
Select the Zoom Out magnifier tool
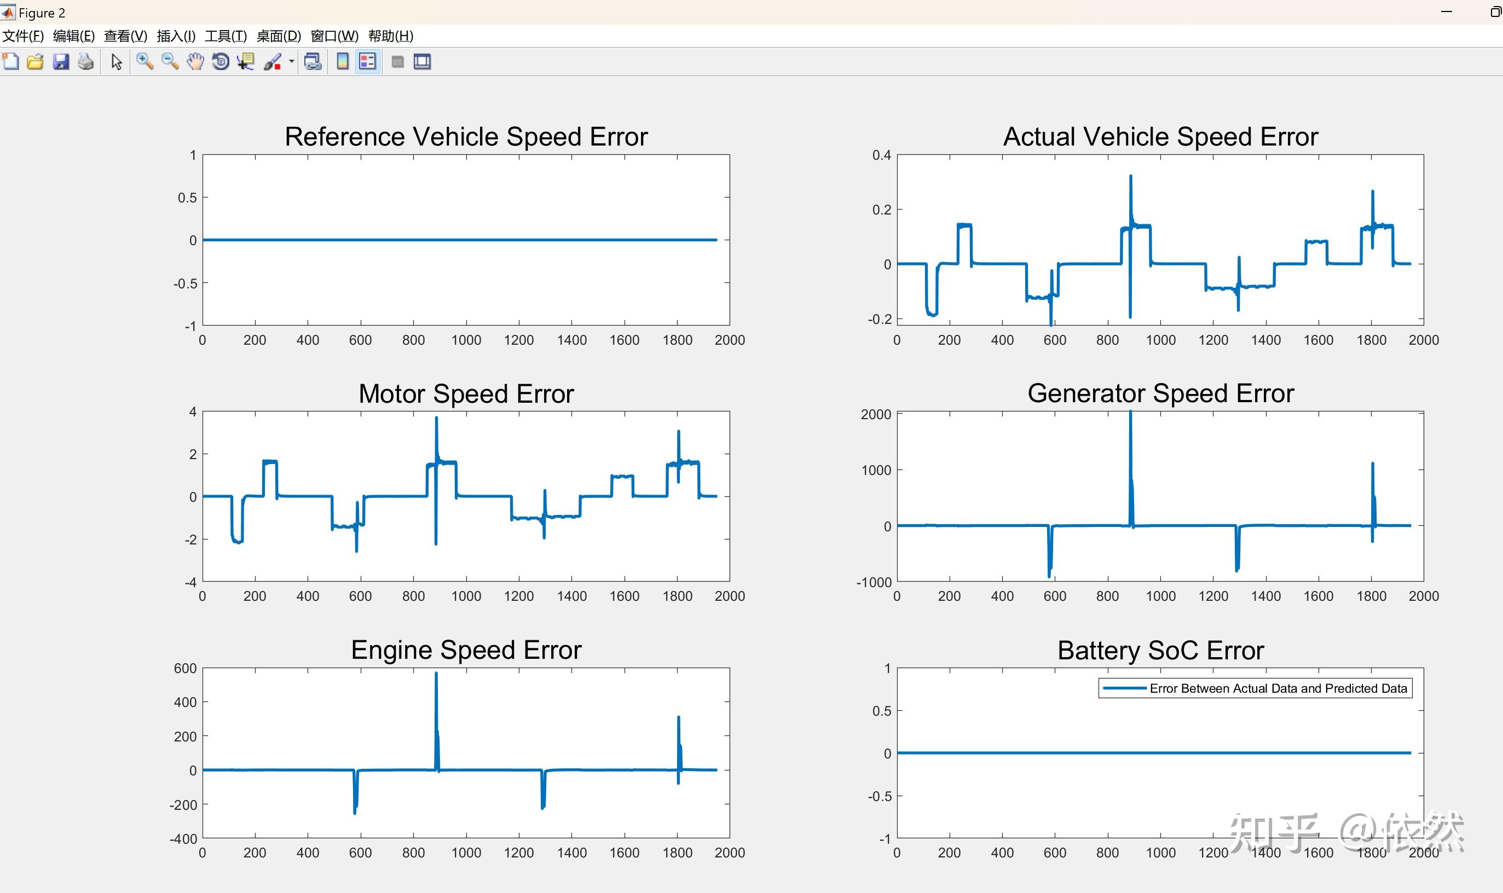tap(170, 61)
